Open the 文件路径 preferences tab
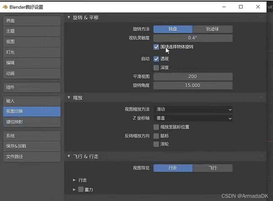The height and width of the screenshot is (201, 273). [32, 157]
